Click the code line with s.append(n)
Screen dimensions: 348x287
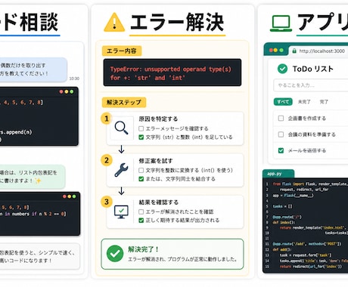pos(16,132)
